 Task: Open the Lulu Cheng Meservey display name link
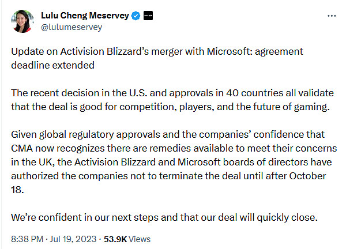coord(86,16)
